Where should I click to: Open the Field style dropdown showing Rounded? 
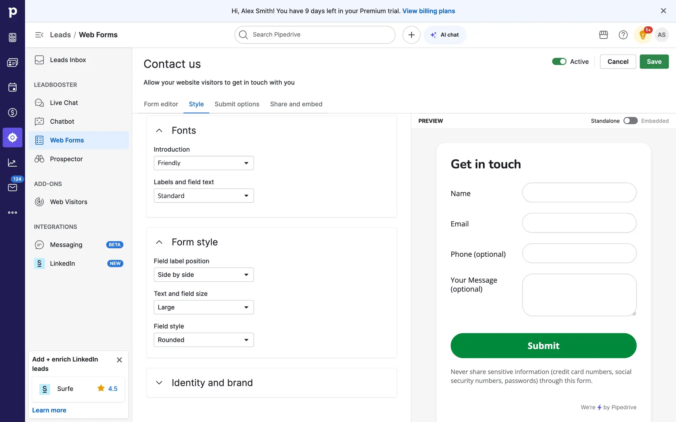[x=204, y=340]
